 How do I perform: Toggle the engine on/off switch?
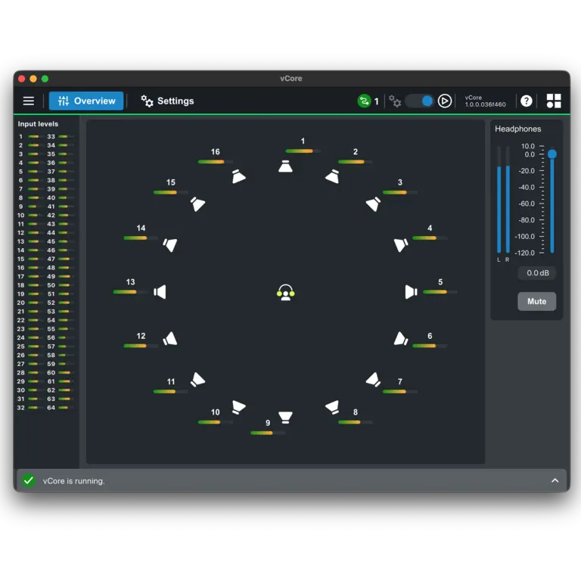click(419, 101)
